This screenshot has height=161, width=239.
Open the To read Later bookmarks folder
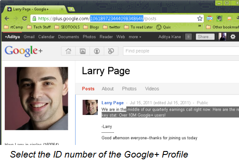pos(138,27)
